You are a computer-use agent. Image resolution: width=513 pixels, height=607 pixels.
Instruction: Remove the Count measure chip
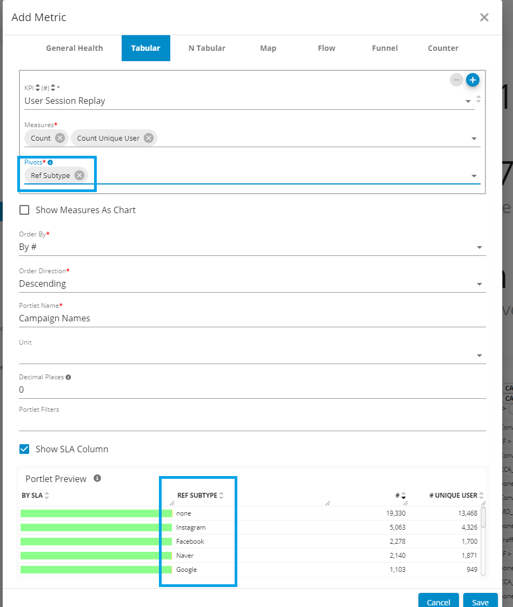(60, 138)
